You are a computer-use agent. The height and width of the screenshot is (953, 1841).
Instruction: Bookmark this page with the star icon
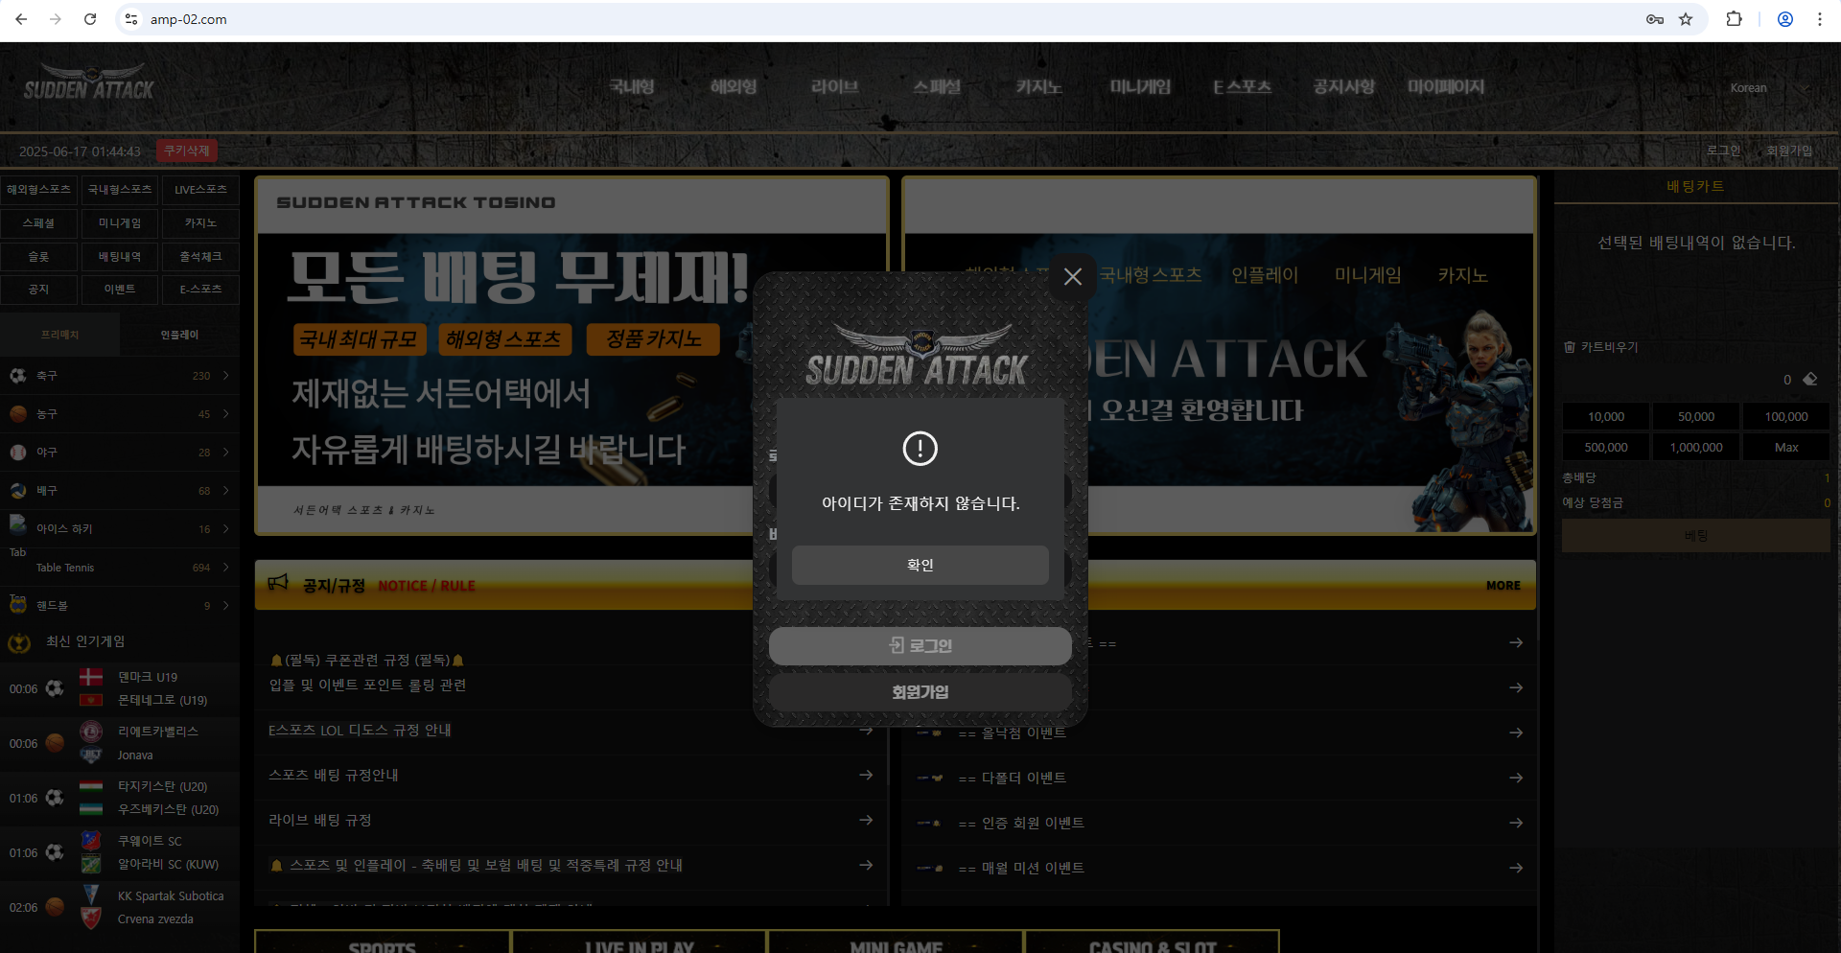[1686, 19]
